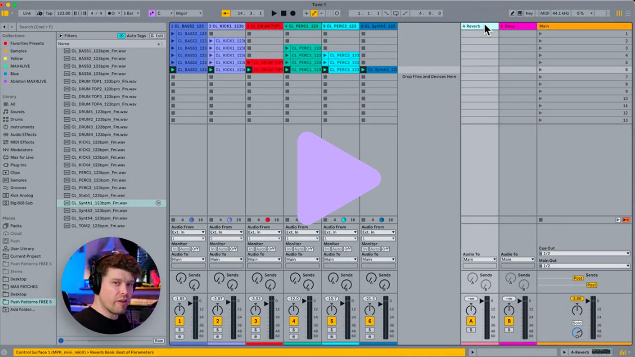The image size is (635, 357).
Task: Select Audio Effects in Library
Action: tap(23, 135)
